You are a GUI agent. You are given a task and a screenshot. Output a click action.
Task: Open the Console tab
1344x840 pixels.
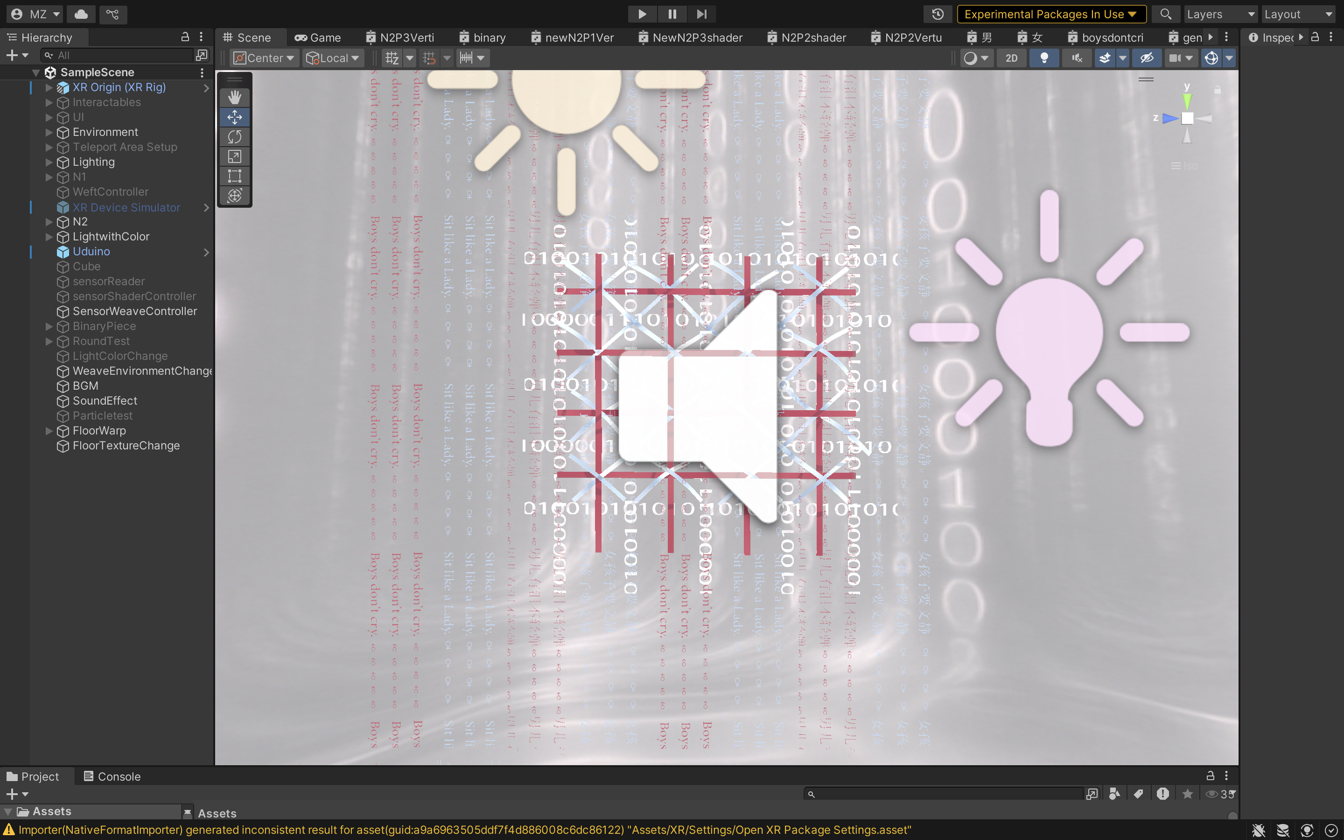point(112,776)
